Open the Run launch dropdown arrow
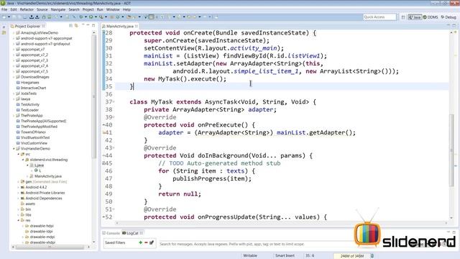The image size is (460, 259). [96, 17]
